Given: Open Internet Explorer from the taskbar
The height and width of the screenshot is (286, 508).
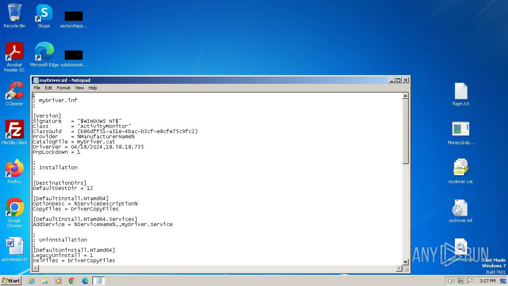Looking at the screenshot, I should click(x=31, y=281).
